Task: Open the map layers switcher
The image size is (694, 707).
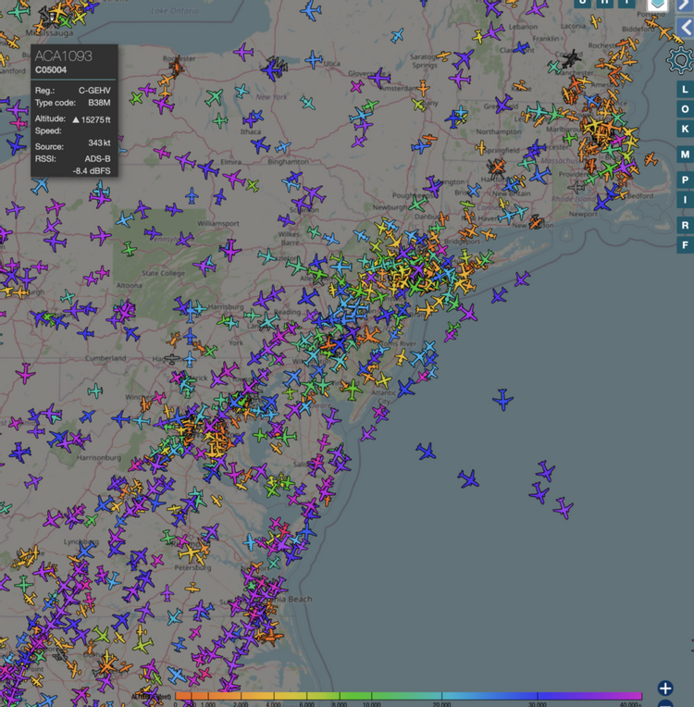Action: coord(658,5)
